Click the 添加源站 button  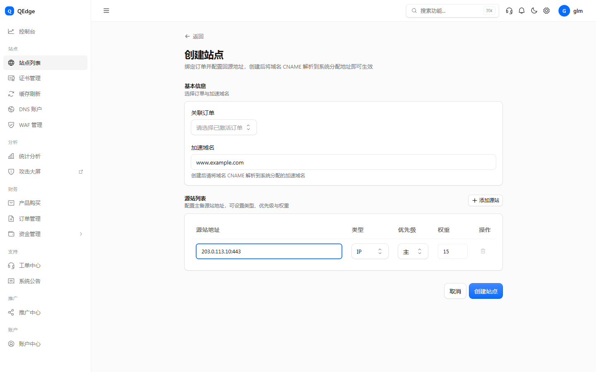coord(485,200)
